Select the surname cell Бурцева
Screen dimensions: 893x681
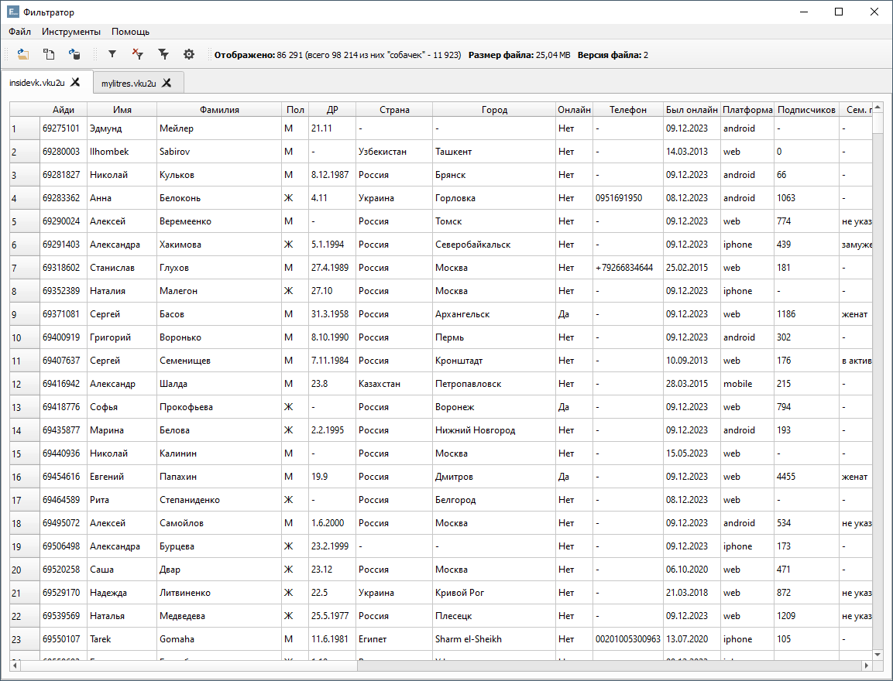[219, 546]
